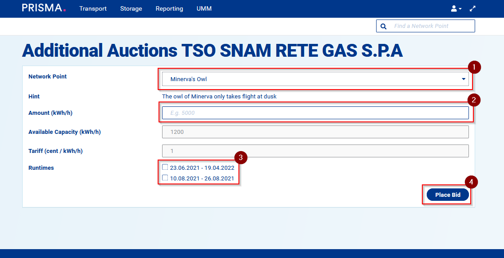504x258 pixels.
Task: Click the red badge numbered 2
Action: [x=474, y=100]
